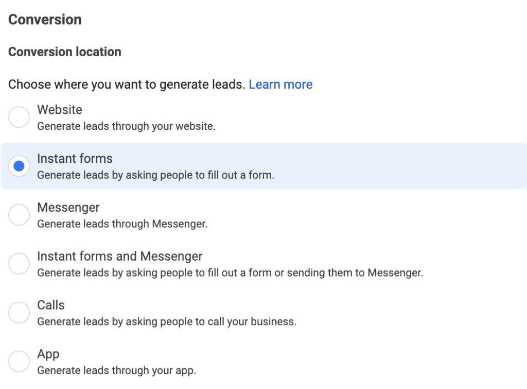Click the Conversion location heading
Viewport: 527px width, 389px height.
(x=64, y=52)
